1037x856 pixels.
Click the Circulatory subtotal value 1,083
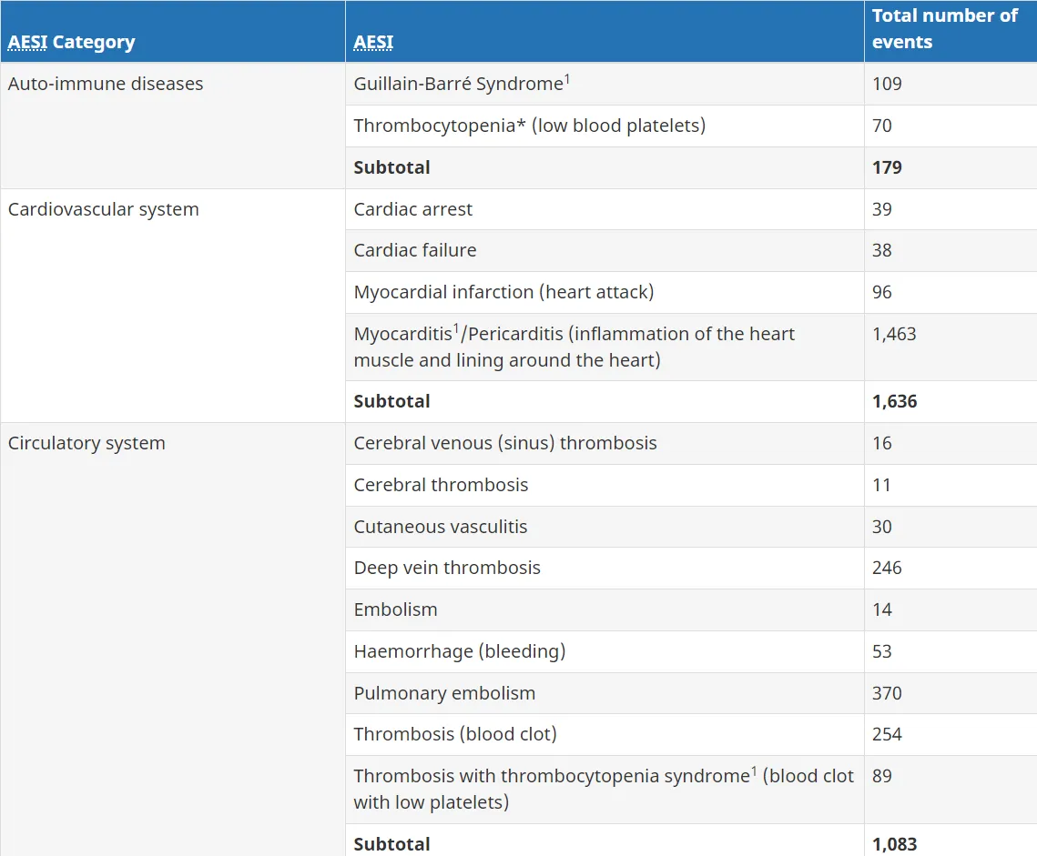894,844
